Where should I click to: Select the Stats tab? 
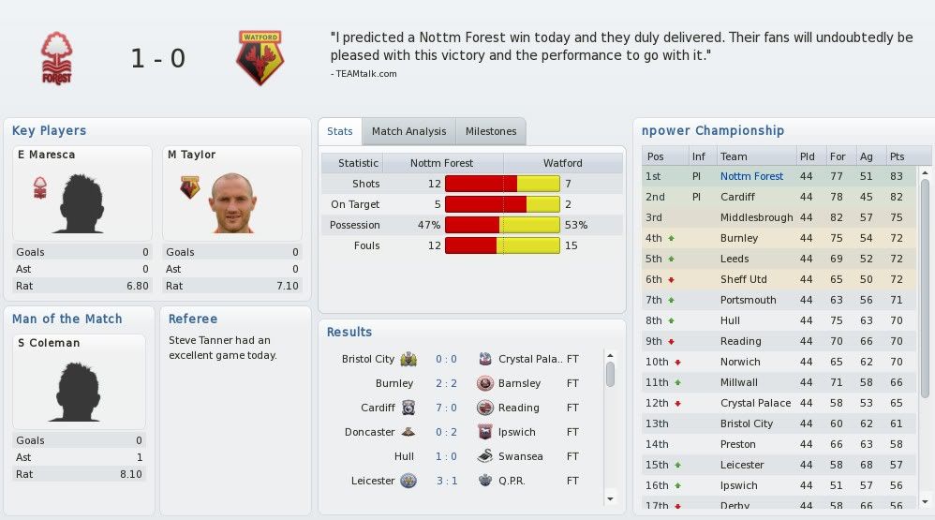[340, 131]
